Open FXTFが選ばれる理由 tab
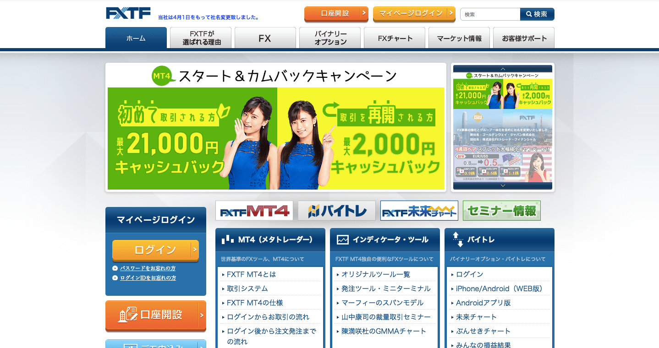 201,38
